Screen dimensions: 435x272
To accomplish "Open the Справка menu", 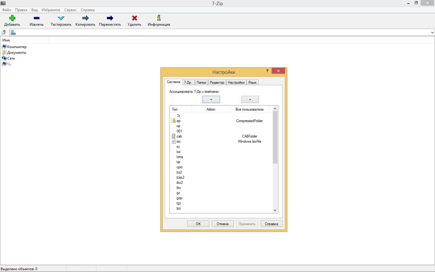I will pos(88,10).
